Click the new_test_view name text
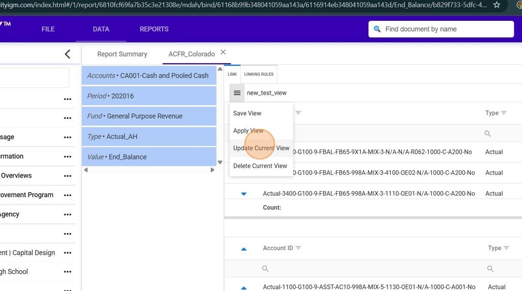The image size is (522, 291). tap(267, 93)
